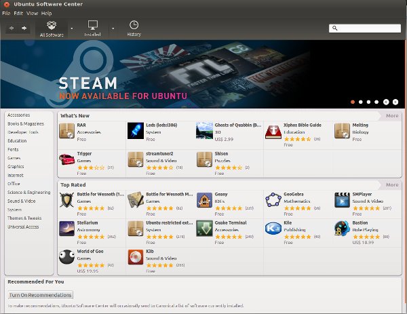Image resolution: width=407 pixels, height=314 pixels.
Task: Select the first orange banner dot
Action: [353, 102]
